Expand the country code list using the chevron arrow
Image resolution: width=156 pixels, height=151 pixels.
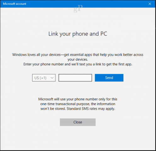[x=52, y=78]
